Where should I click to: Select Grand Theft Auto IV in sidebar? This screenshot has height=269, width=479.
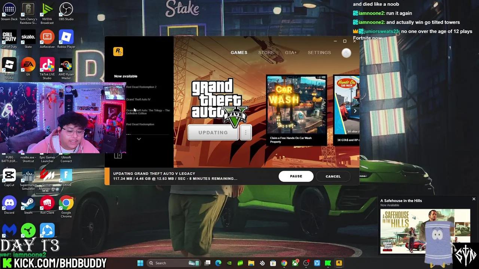tap(138, 99)
